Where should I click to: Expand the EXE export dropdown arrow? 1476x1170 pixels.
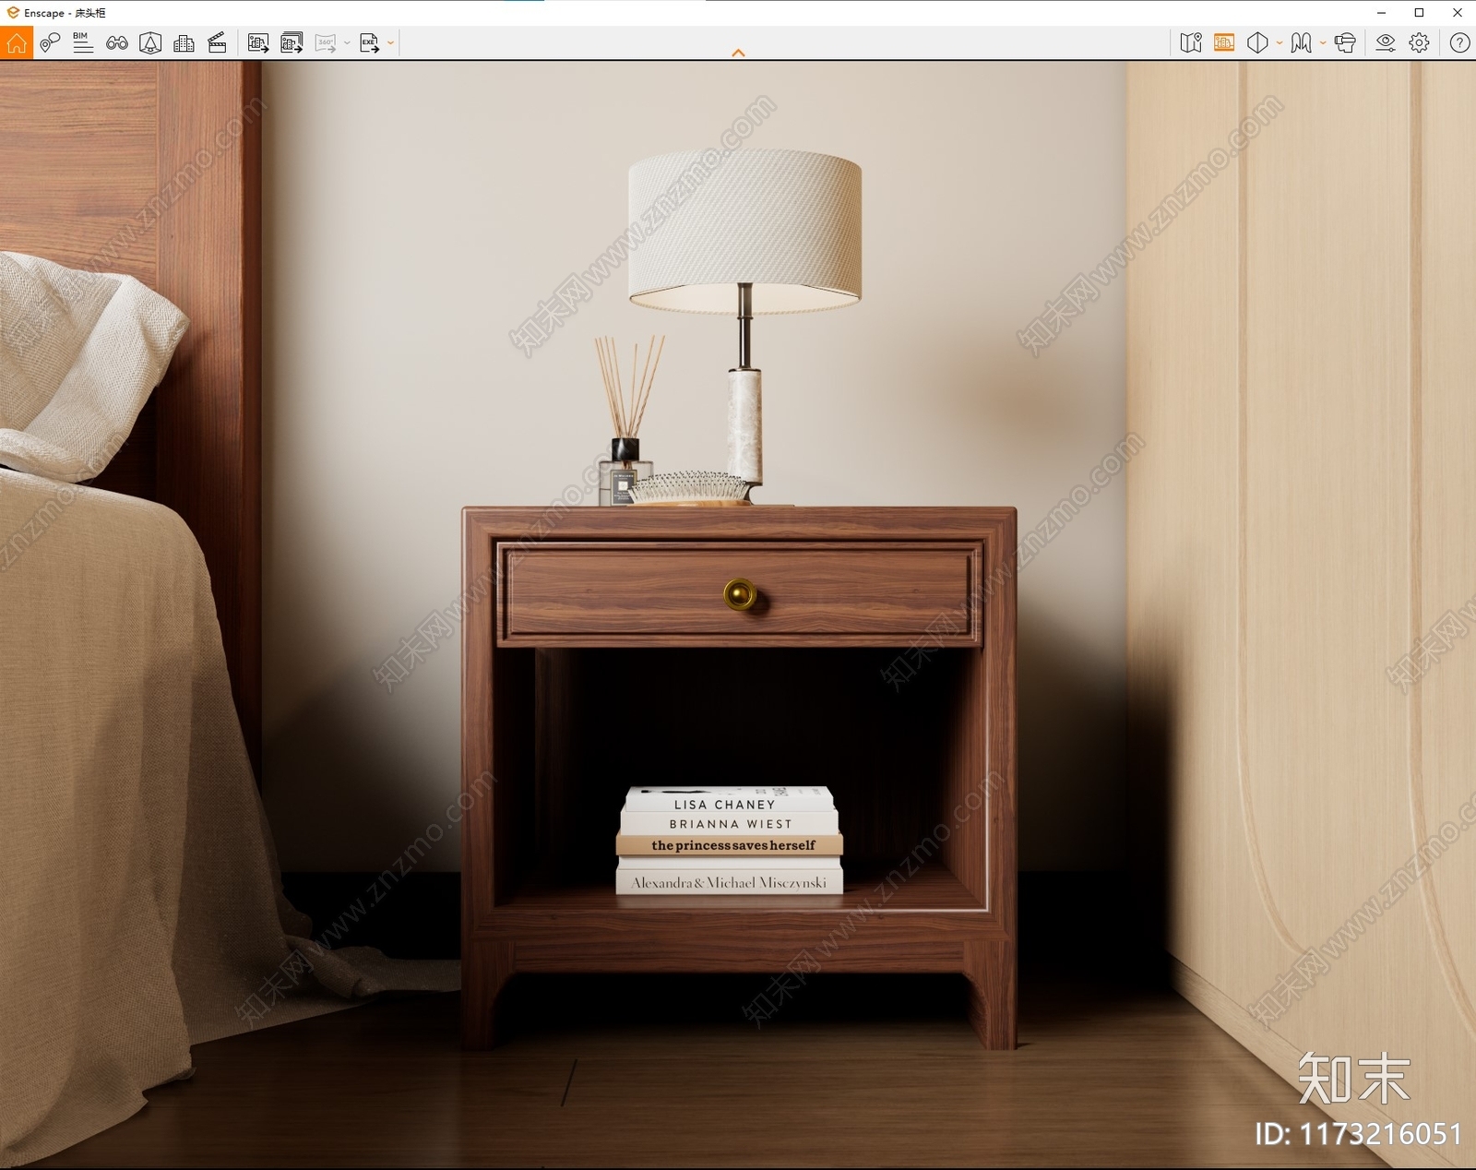coord(390,42)
